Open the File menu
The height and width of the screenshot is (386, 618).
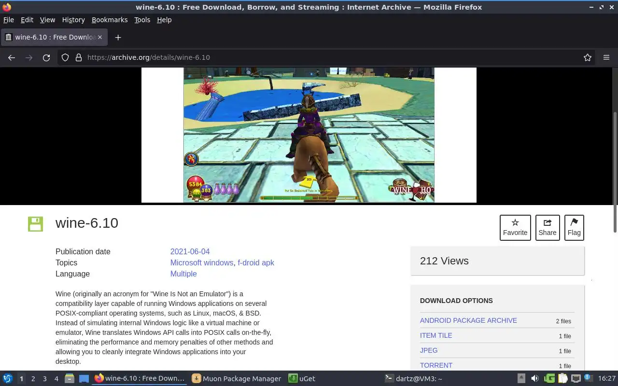(x=9, y=20)
